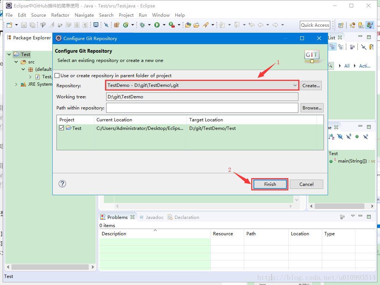Click the Hide Fields icon in Outline
Viewport: 380px width, 285px height.
(x=340, y=137)
